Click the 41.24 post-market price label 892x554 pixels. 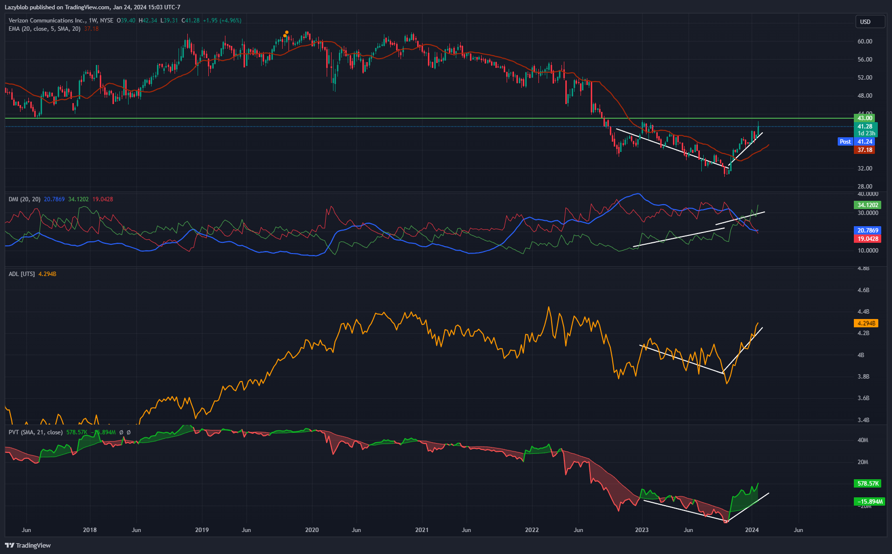pos(865,142)
